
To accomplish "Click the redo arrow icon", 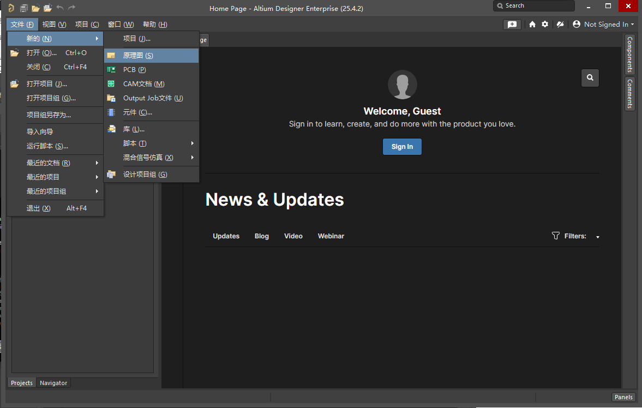I will 71,8.
